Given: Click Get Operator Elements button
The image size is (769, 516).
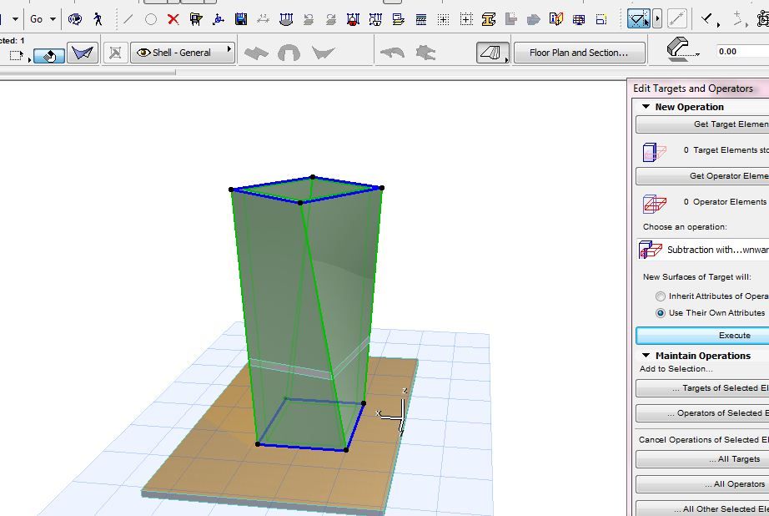Looking at the screenshot, I should 702,176.
